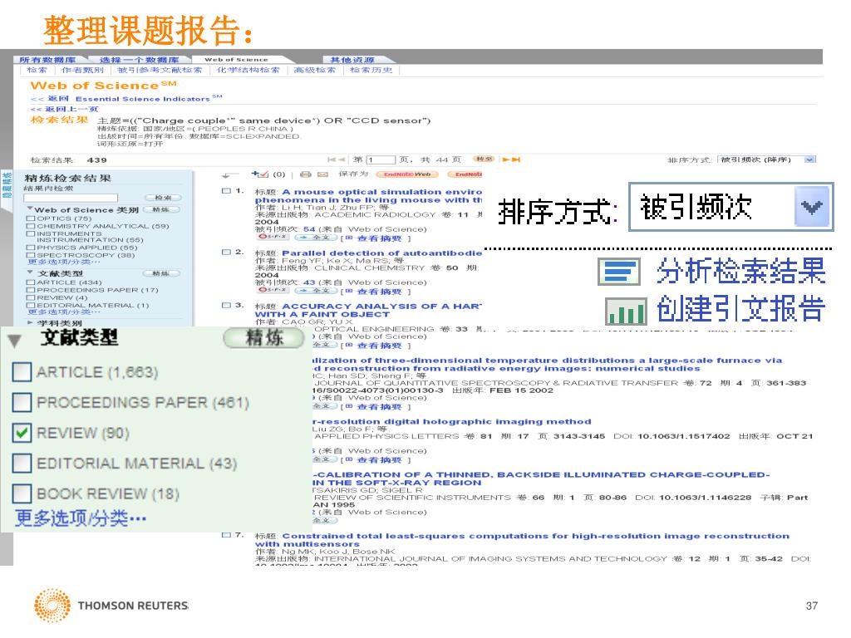Expand 查看摘要 for the mouse optical simulation result

378,238
